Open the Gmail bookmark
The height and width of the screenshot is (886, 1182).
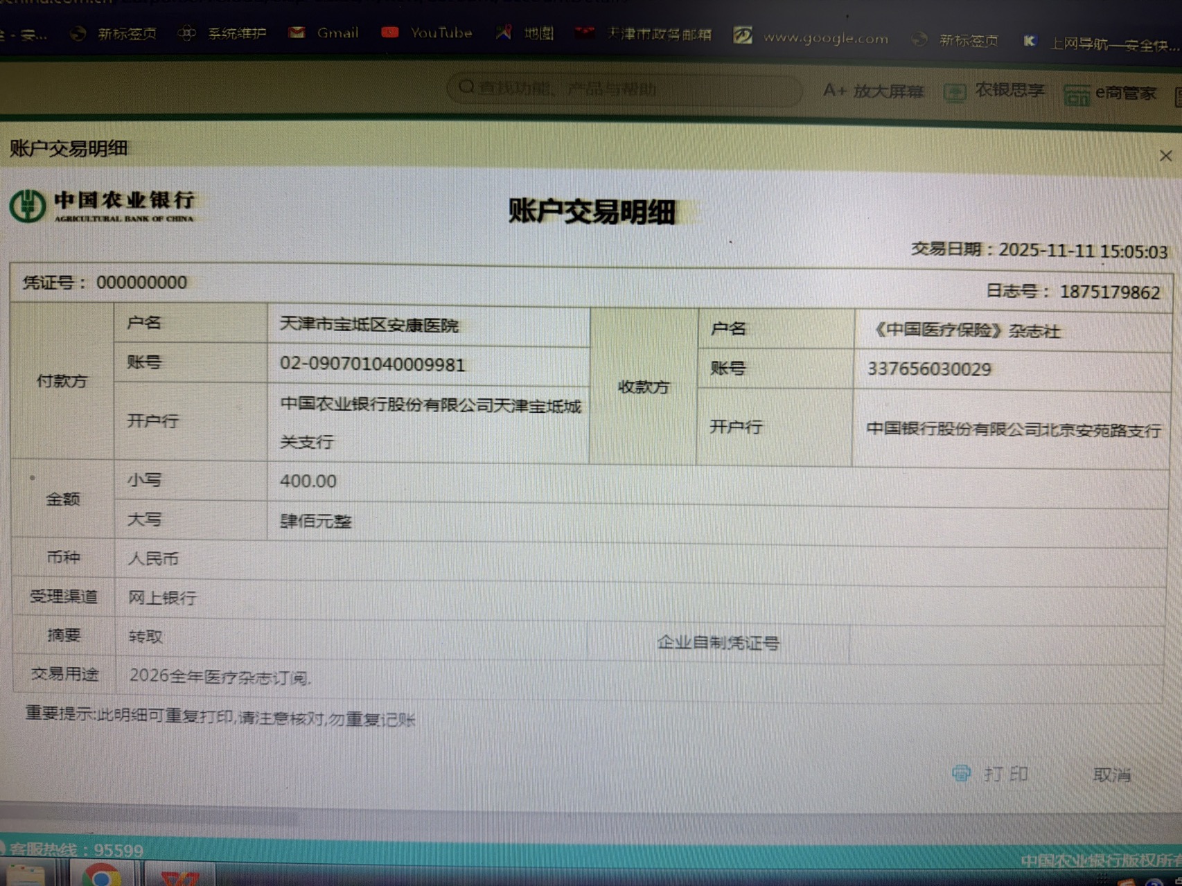coord(324,33)
